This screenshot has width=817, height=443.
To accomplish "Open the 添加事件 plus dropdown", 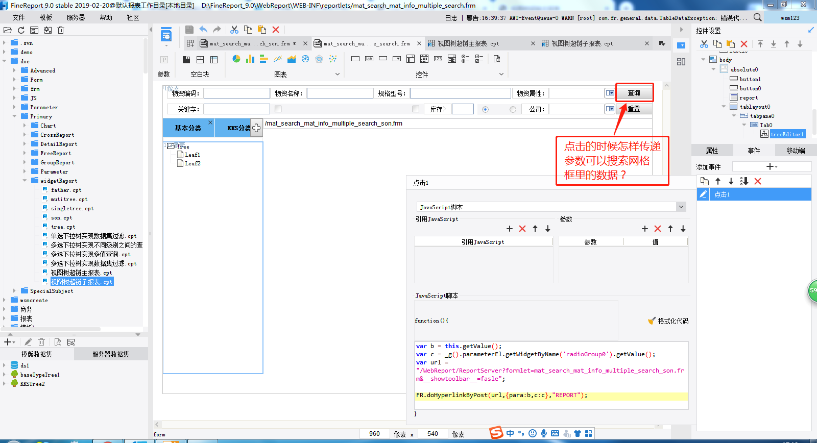I will click(772, 166).
